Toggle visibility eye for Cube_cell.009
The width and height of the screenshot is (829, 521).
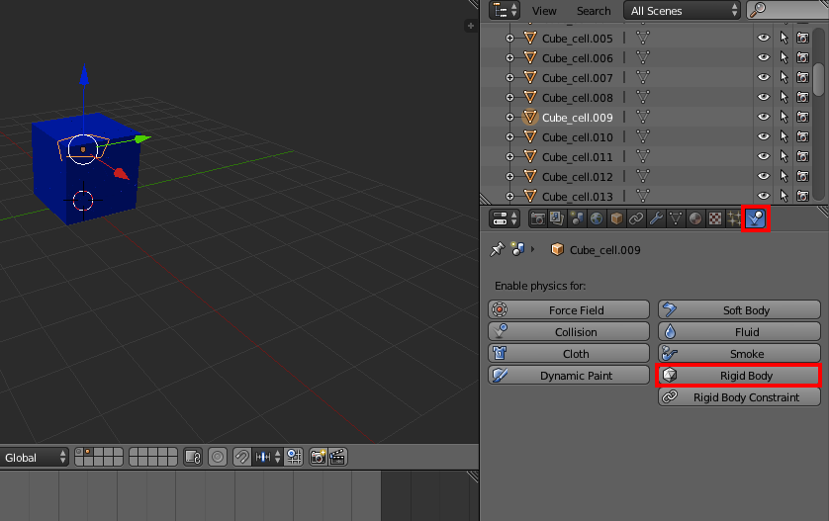click(764, 117)
